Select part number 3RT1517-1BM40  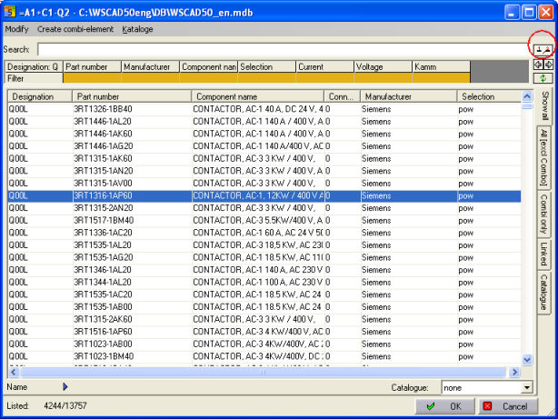tap(104, 220)
